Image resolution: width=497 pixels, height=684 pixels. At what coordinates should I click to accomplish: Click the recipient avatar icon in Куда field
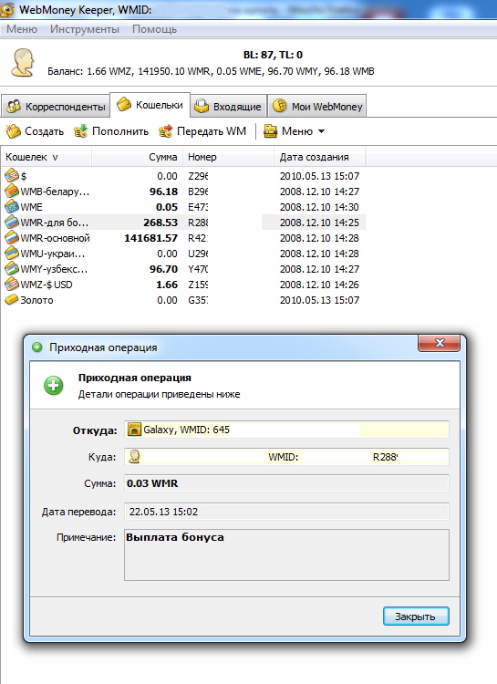coord(135,456)
